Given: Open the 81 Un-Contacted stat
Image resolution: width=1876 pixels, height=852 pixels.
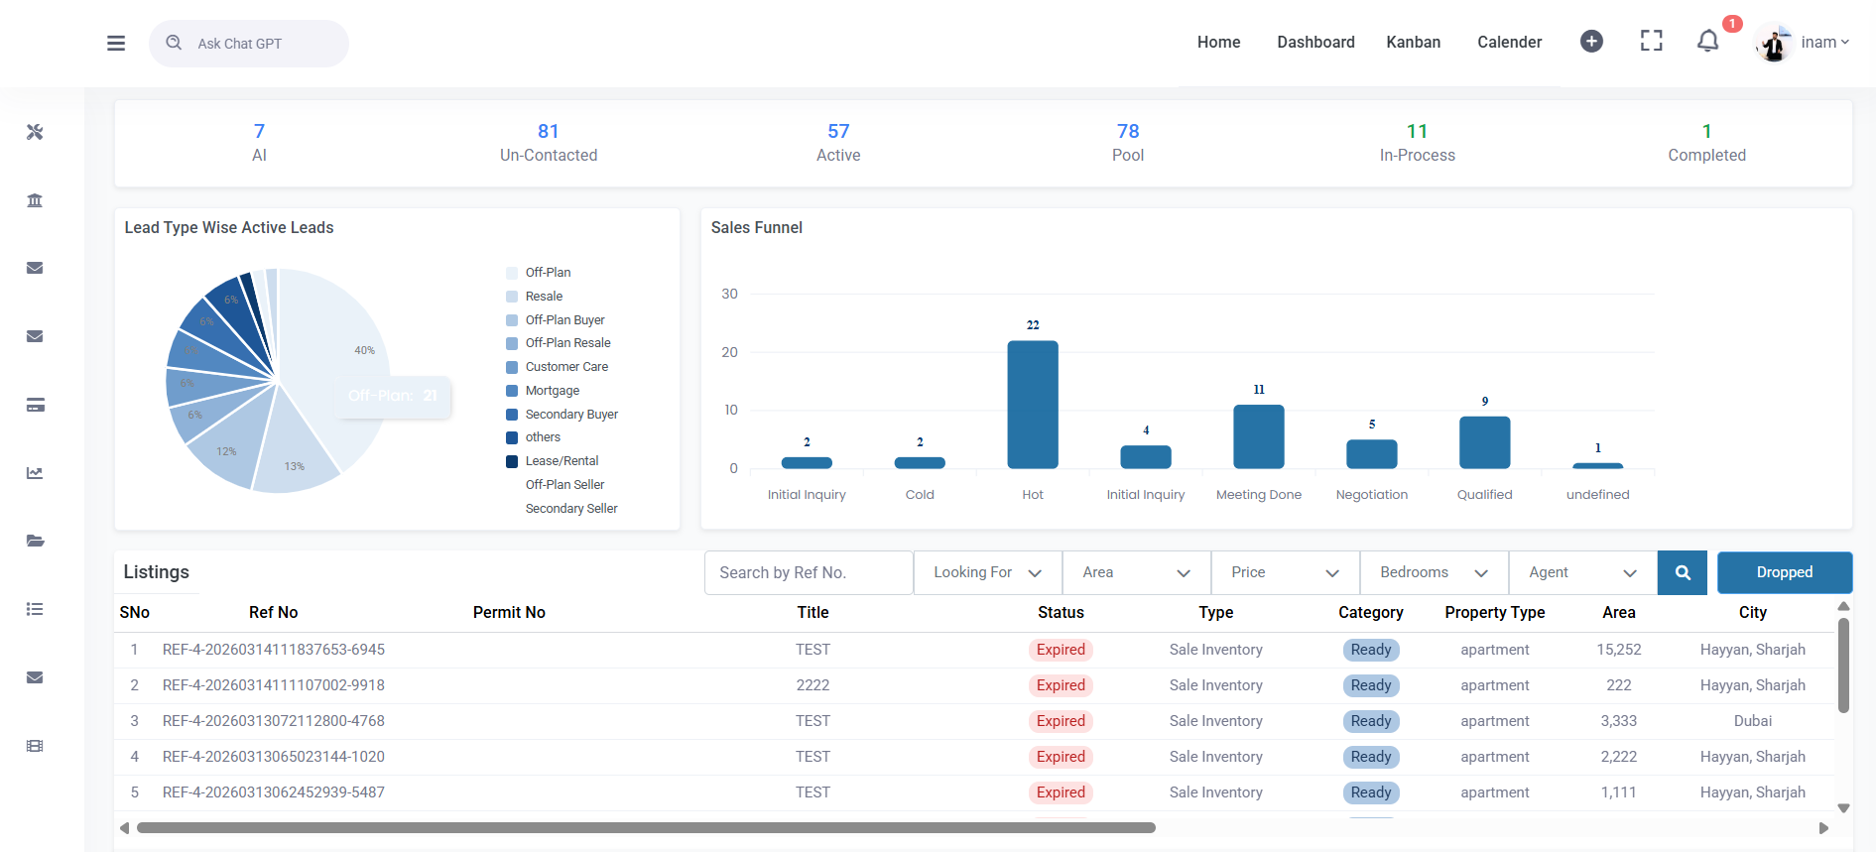Looking at the screenshot, I should coord(549,143).
